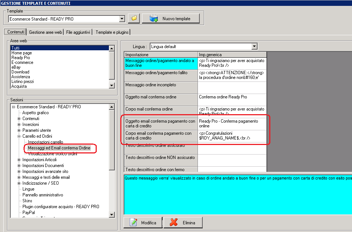Click the 'Ready Pro - Conferma pagamento online' cell
The image size is (352, 232).
pos(232,124)
